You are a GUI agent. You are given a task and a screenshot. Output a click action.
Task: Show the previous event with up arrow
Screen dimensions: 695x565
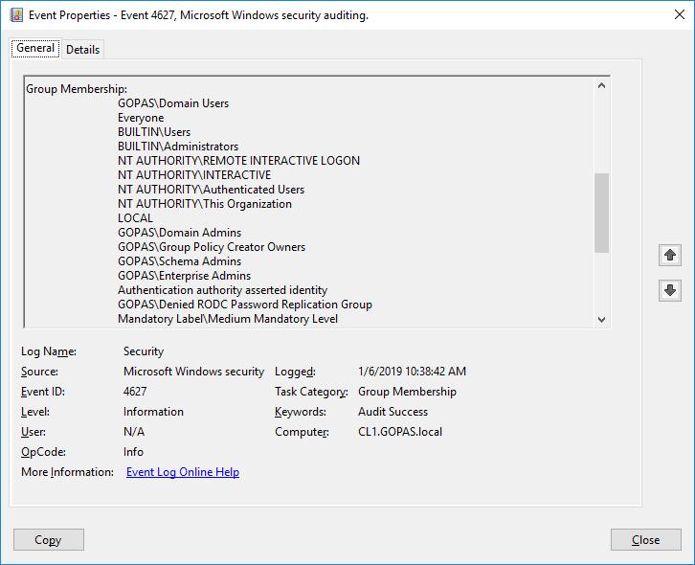tap(670, 255)
